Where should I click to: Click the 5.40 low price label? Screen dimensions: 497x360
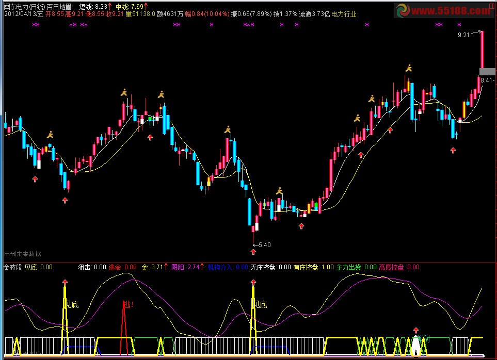(x=265, y=245)
